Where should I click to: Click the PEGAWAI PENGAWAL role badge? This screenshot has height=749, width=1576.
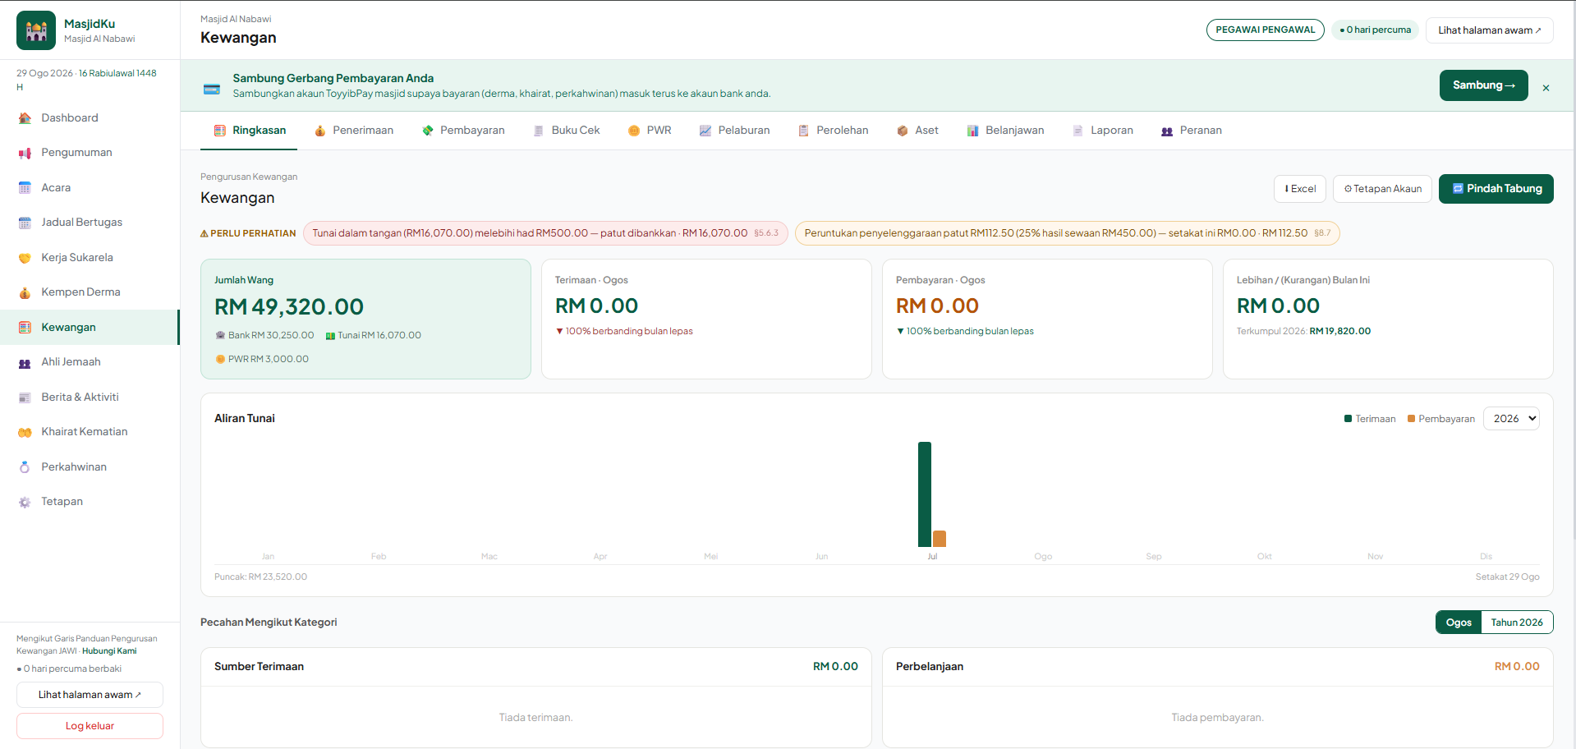click(x=1265, y=30)
